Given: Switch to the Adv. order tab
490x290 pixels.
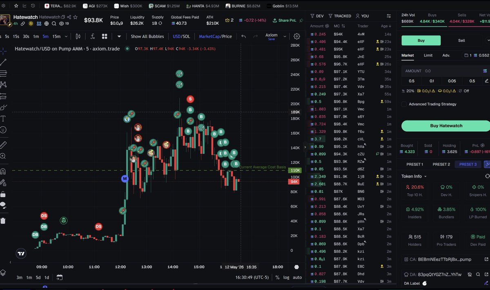Looking at the screenshot, I should pos(446,55).
